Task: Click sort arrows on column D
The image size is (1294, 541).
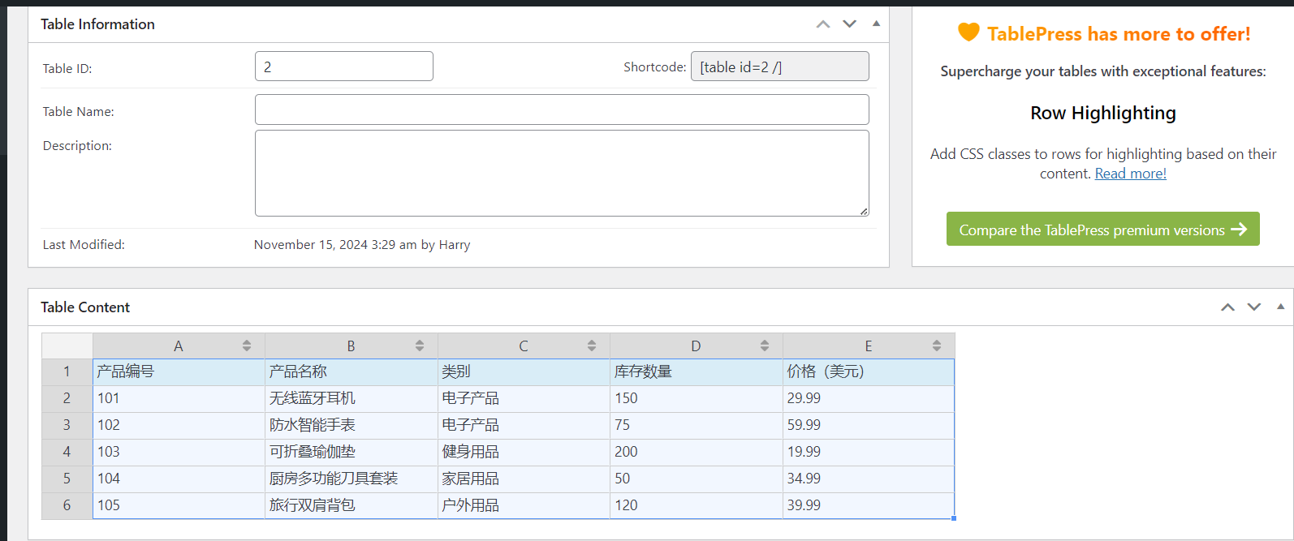Action: 765,346
